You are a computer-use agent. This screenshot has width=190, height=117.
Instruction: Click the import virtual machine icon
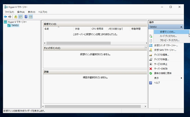click(151, 36)
